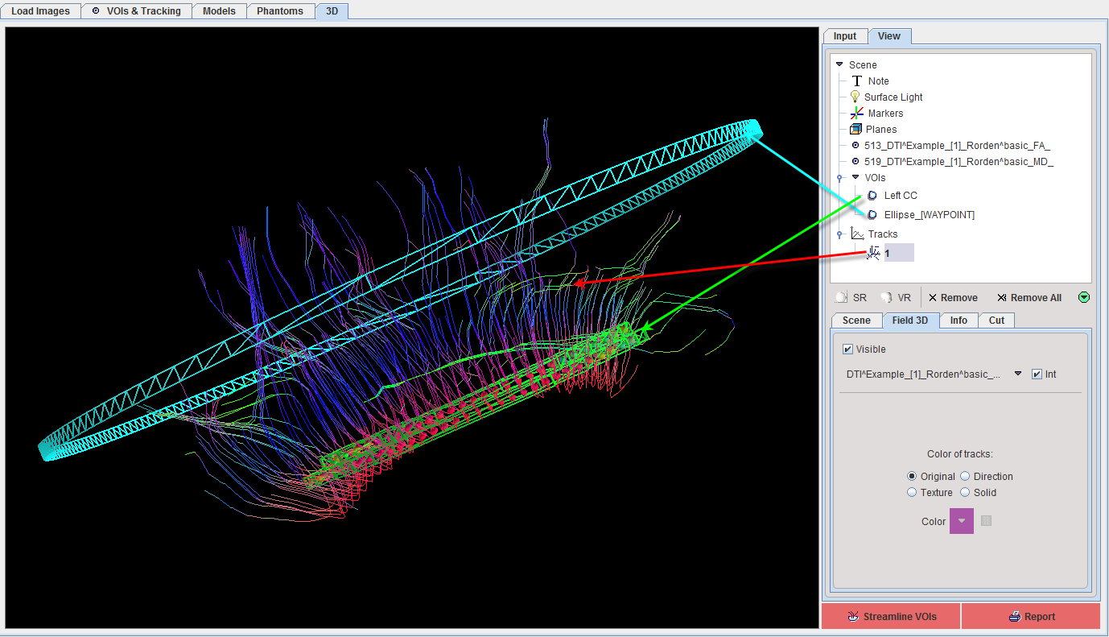
Task: Select the Markers tree item label
Action: [x=885, y=113]
